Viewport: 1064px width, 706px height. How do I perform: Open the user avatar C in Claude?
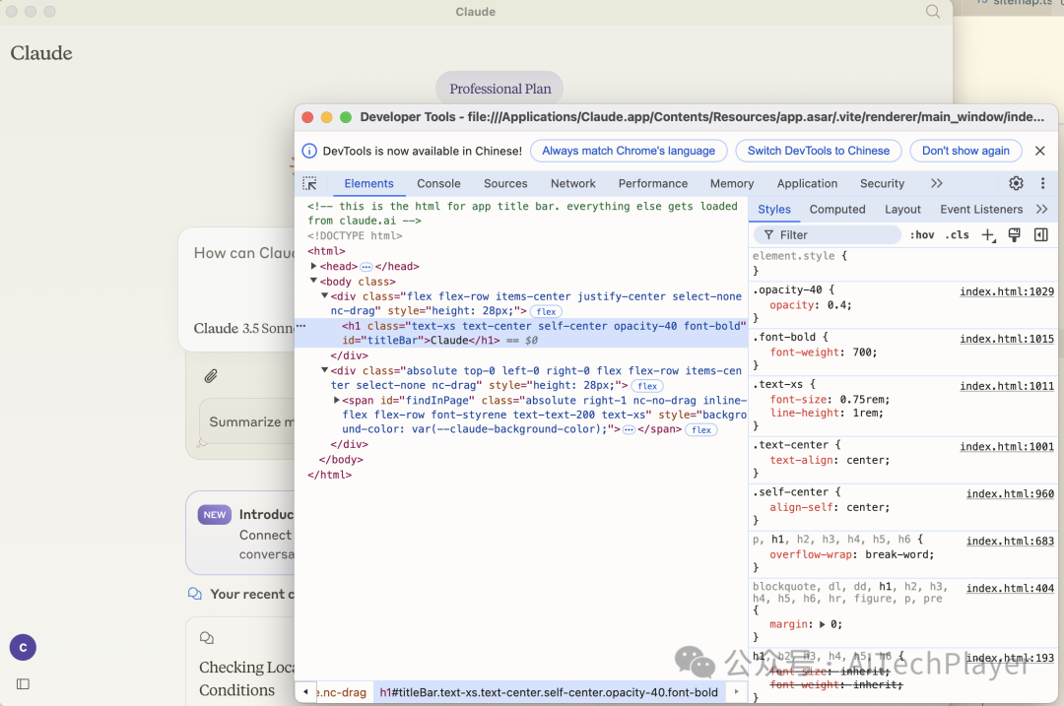(23, 648)
